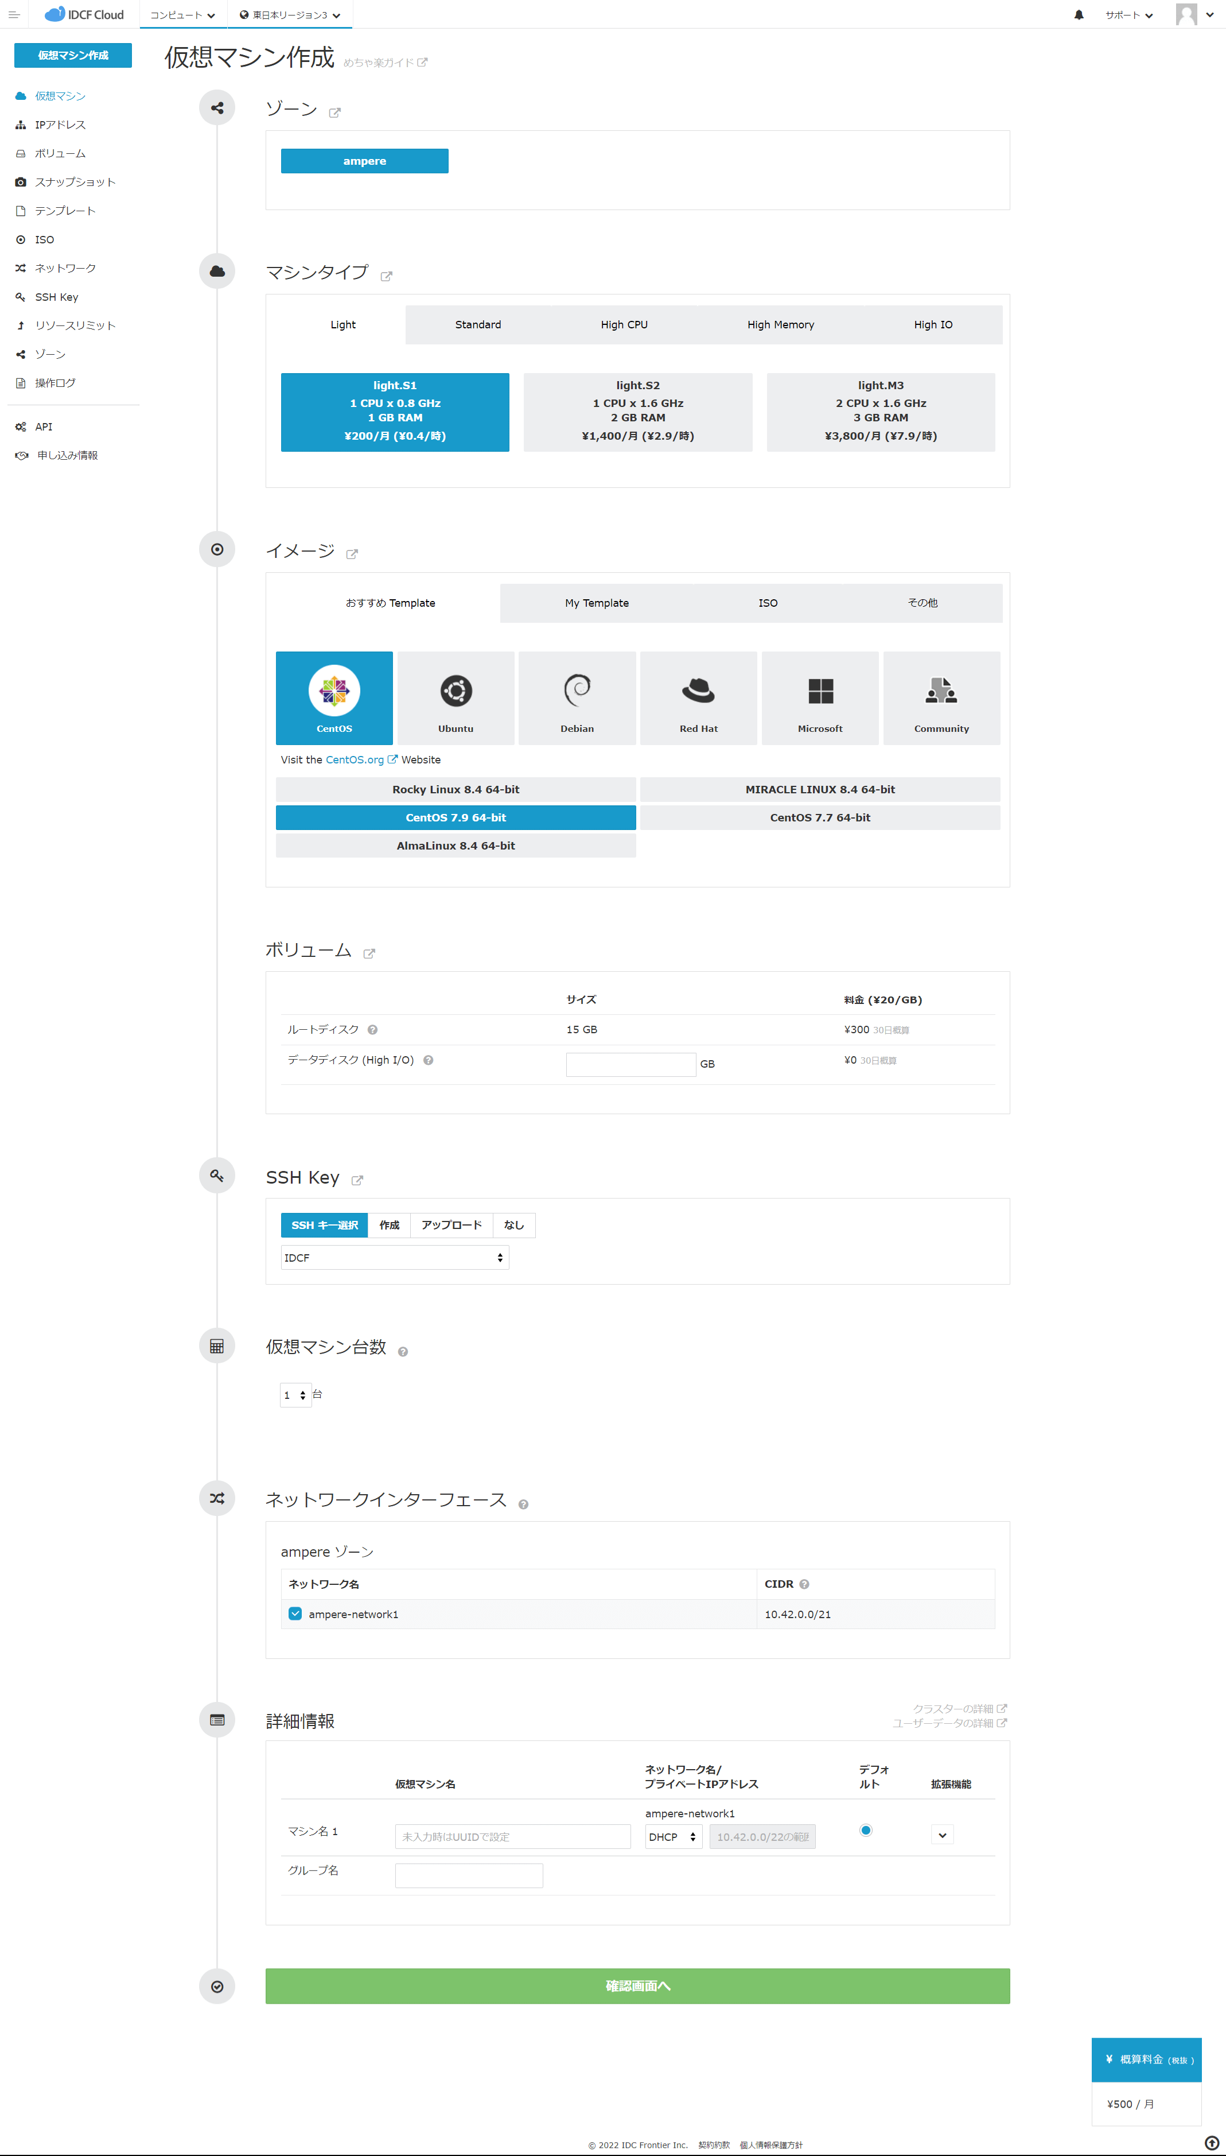
Task: Switch to the High Memory tab
Action: pyautogui.click(x=780, y=324)
